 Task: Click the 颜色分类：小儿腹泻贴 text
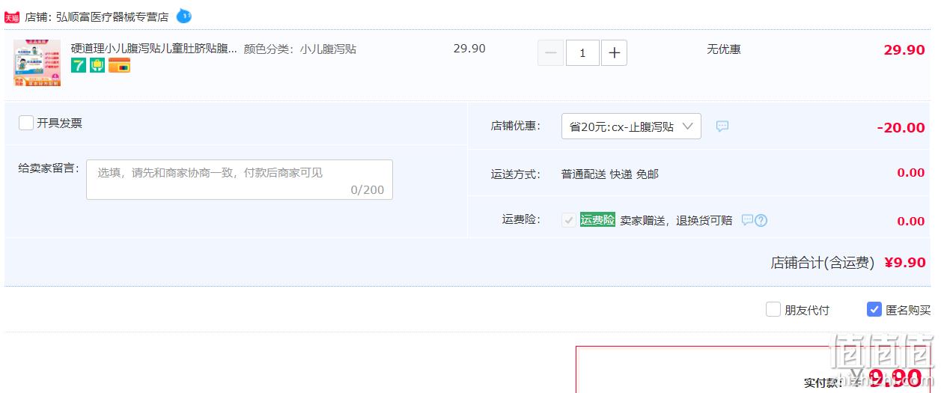pos(300,49)
